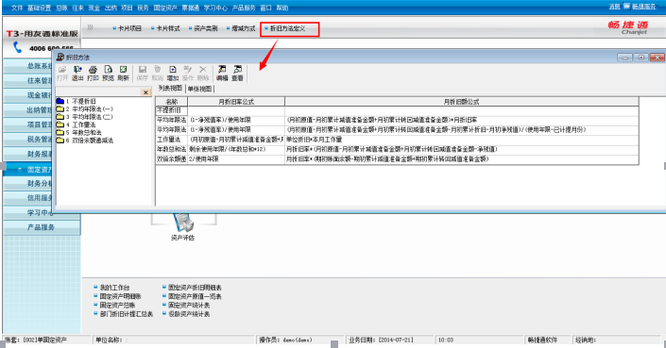Collapse the 固定资产 sidebar module
This screenshot has width=666, height=348.
point(20,169)
